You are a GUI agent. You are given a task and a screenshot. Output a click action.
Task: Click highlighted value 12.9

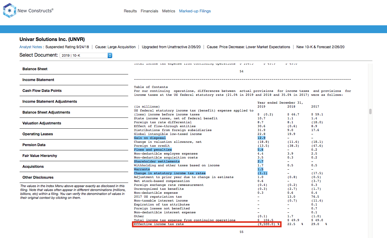pos(262,138)
